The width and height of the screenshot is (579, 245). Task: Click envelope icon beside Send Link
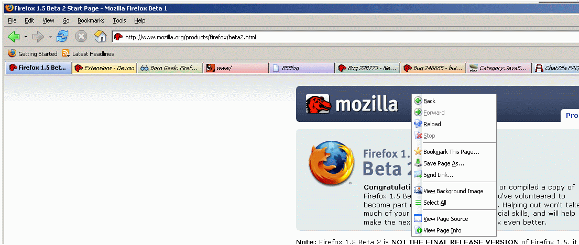coord(418,175)
